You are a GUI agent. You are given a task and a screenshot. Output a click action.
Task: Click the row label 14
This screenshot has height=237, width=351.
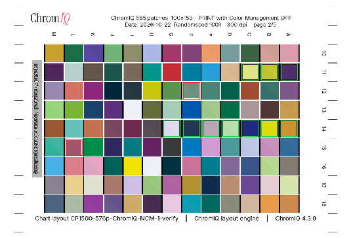[323, 129]
